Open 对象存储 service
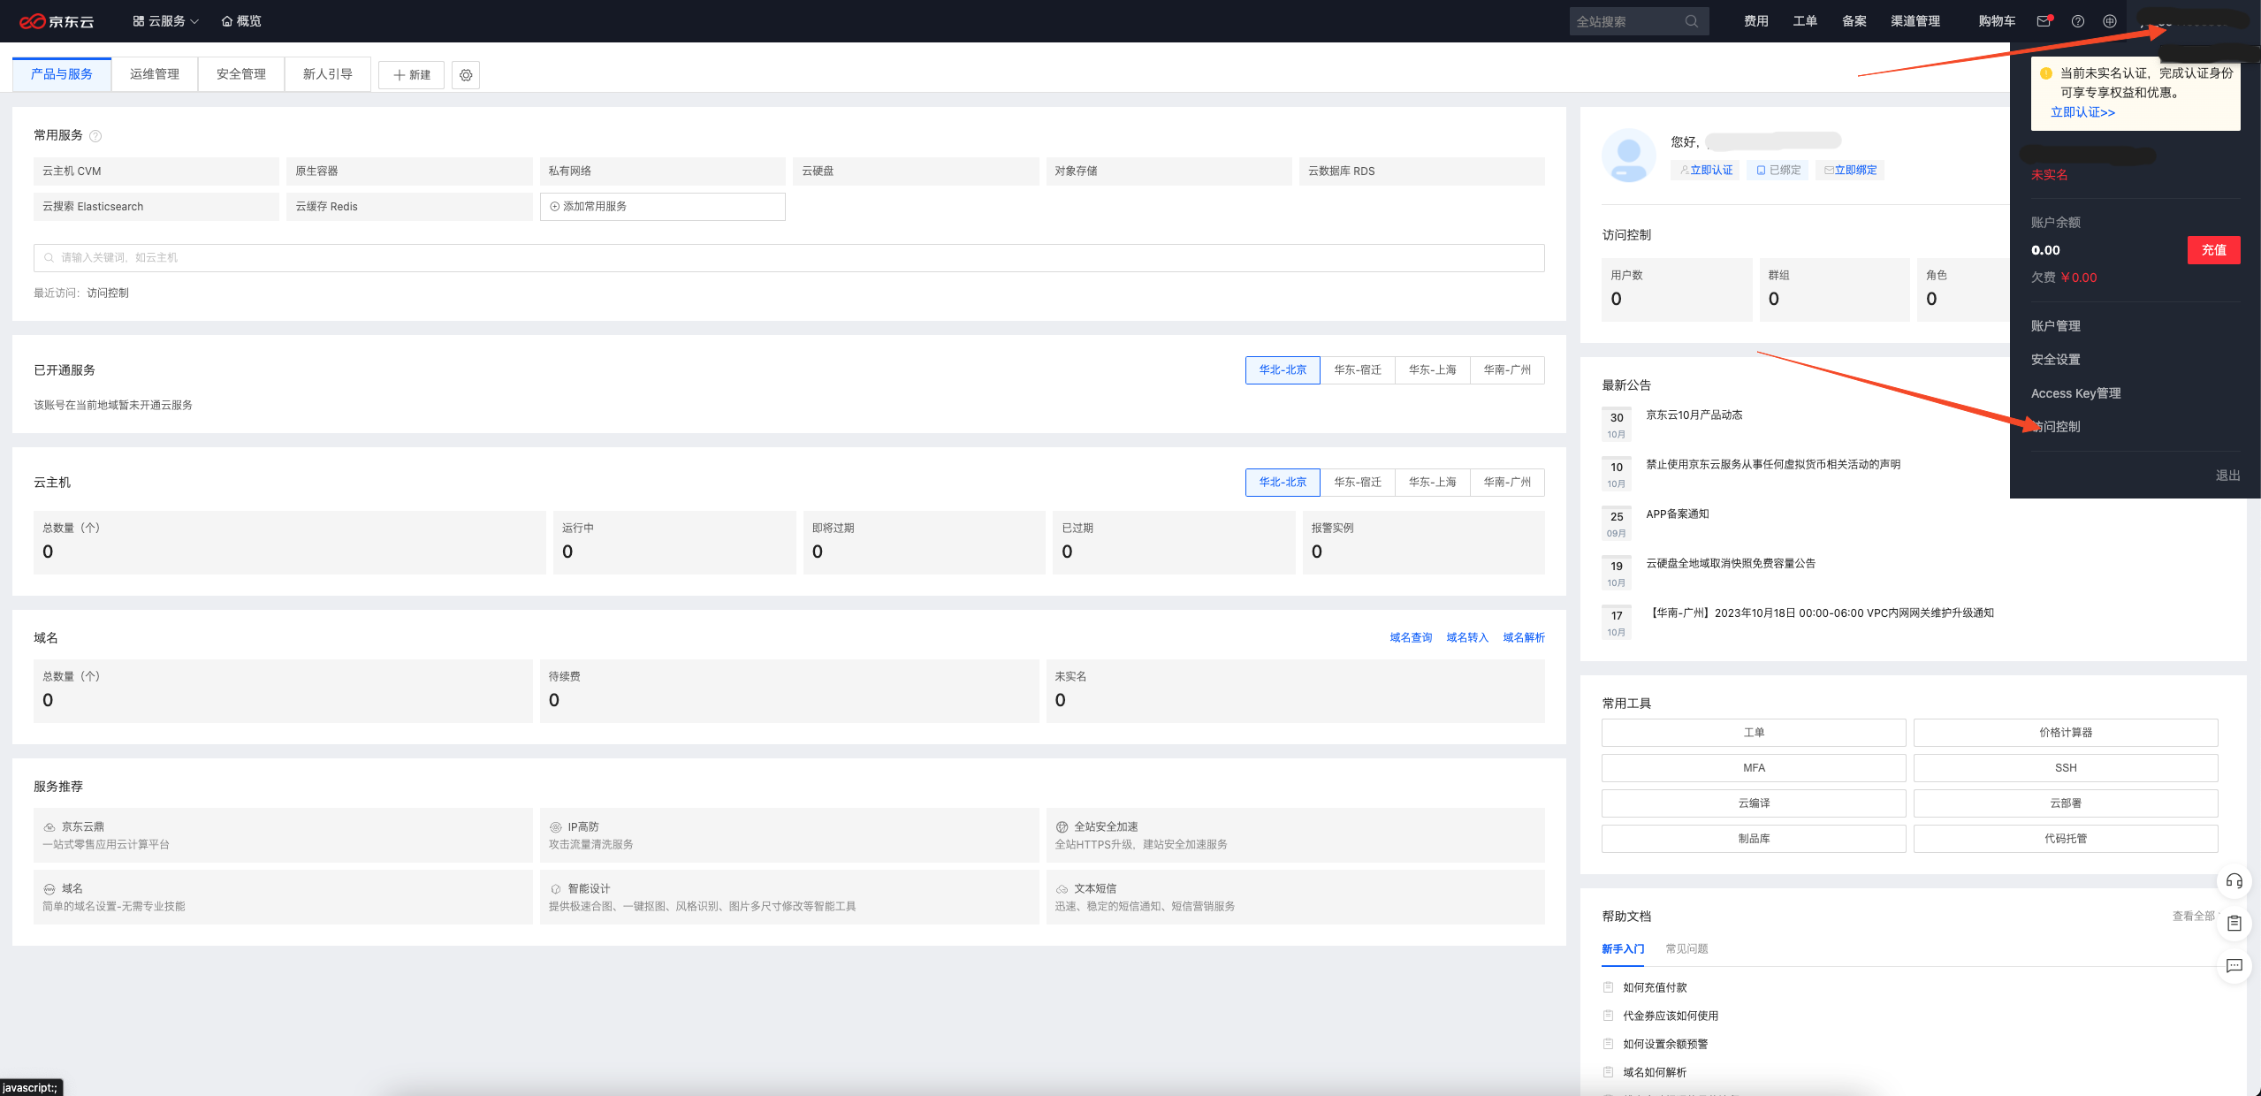 [x=1169, y=171]
